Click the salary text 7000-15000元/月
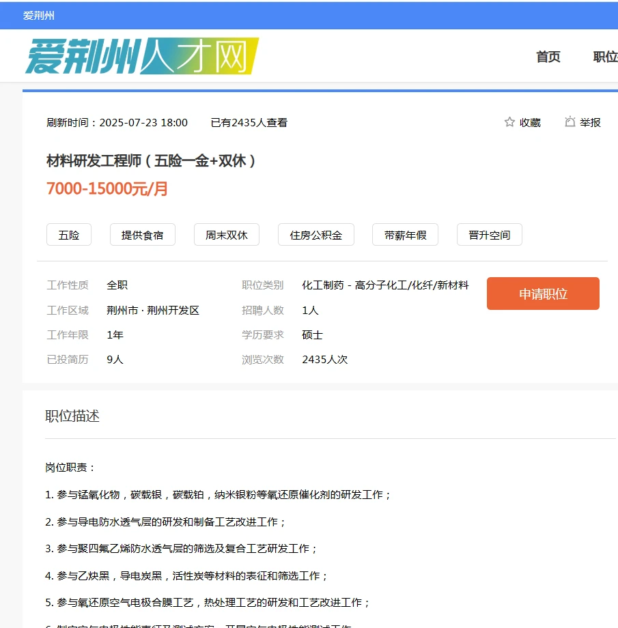The image size is (618, 628). (x=106, y=188)
